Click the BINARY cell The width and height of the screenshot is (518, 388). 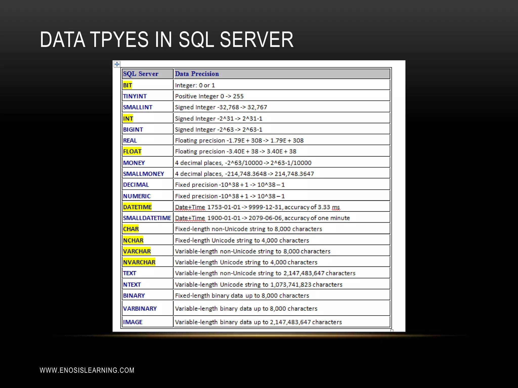point(148,295)
